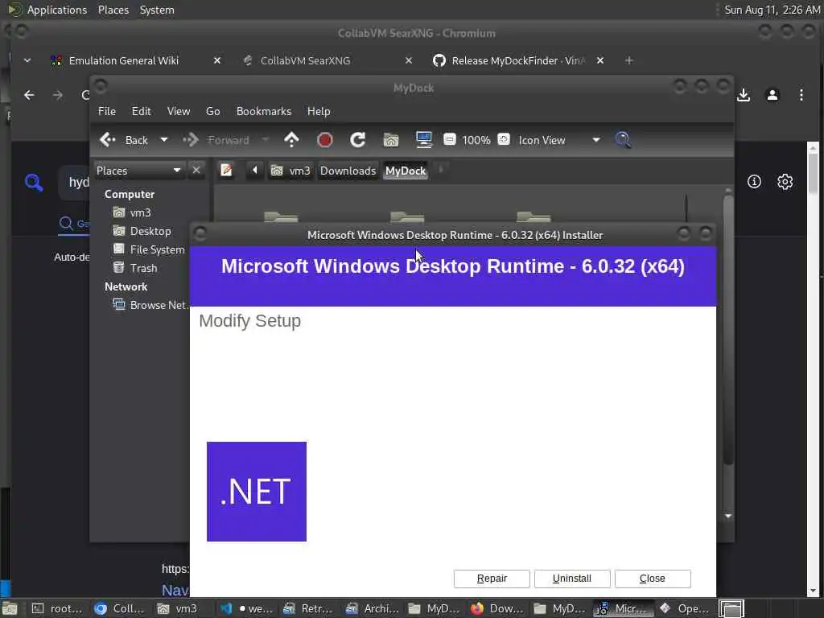This screenshot has width=824, height=618.
Task: Switch to root terminal taskbar item
Action: point(57,608)
